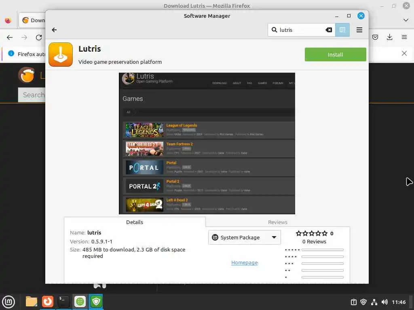
Task: Select the '0 Reviews' text
Action: [x=314, y=241]
